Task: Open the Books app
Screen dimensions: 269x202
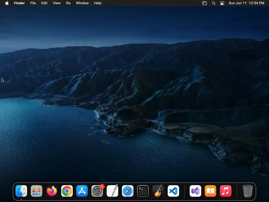Action: point(210,191)
